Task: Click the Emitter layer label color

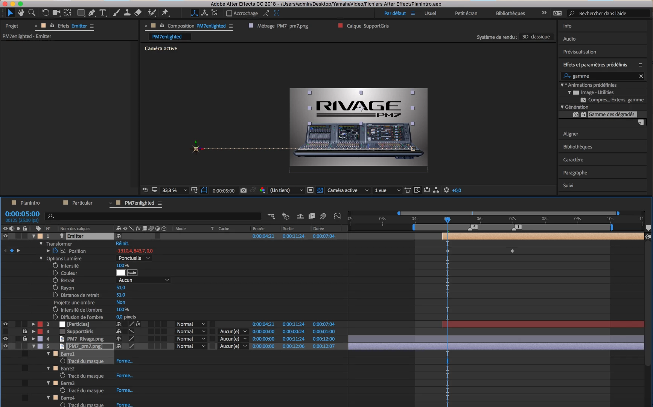Action: coord(40,236)
